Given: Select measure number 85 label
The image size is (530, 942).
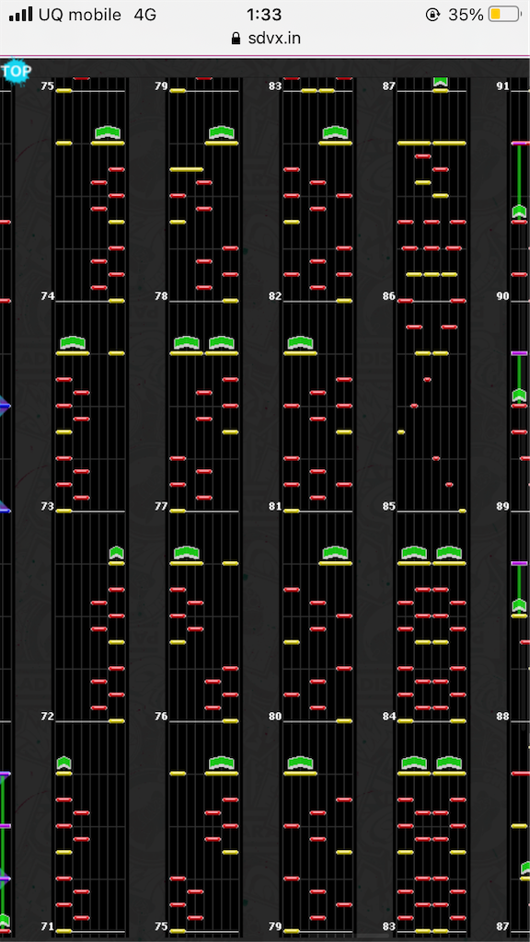Looking at the screenshot, I should (x=389, y=507).
